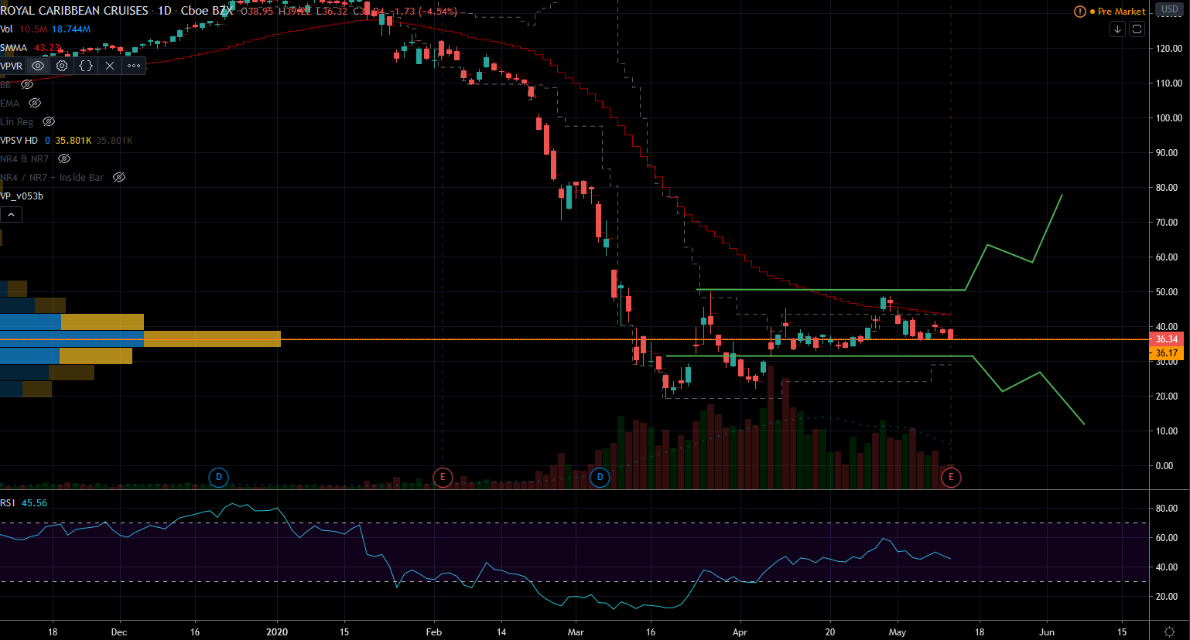This screenshot has width=1190, height=640.
Task: Click the BB indicator name
Action: coord(5,84)
